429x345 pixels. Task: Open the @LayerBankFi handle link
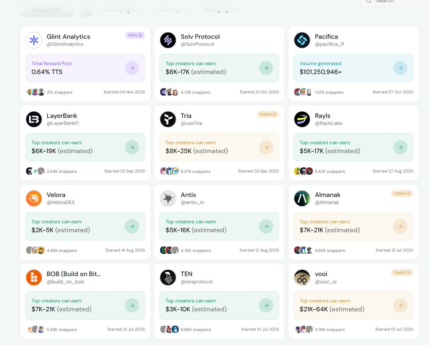coord(63,123)
